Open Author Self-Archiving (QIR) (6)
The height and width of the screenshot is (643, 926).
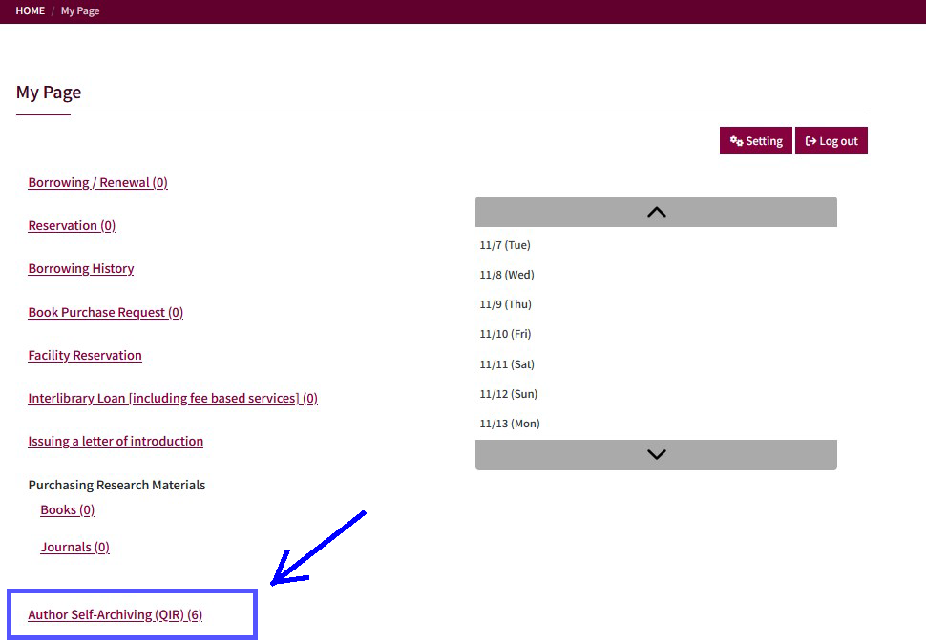tap(116, 614)
